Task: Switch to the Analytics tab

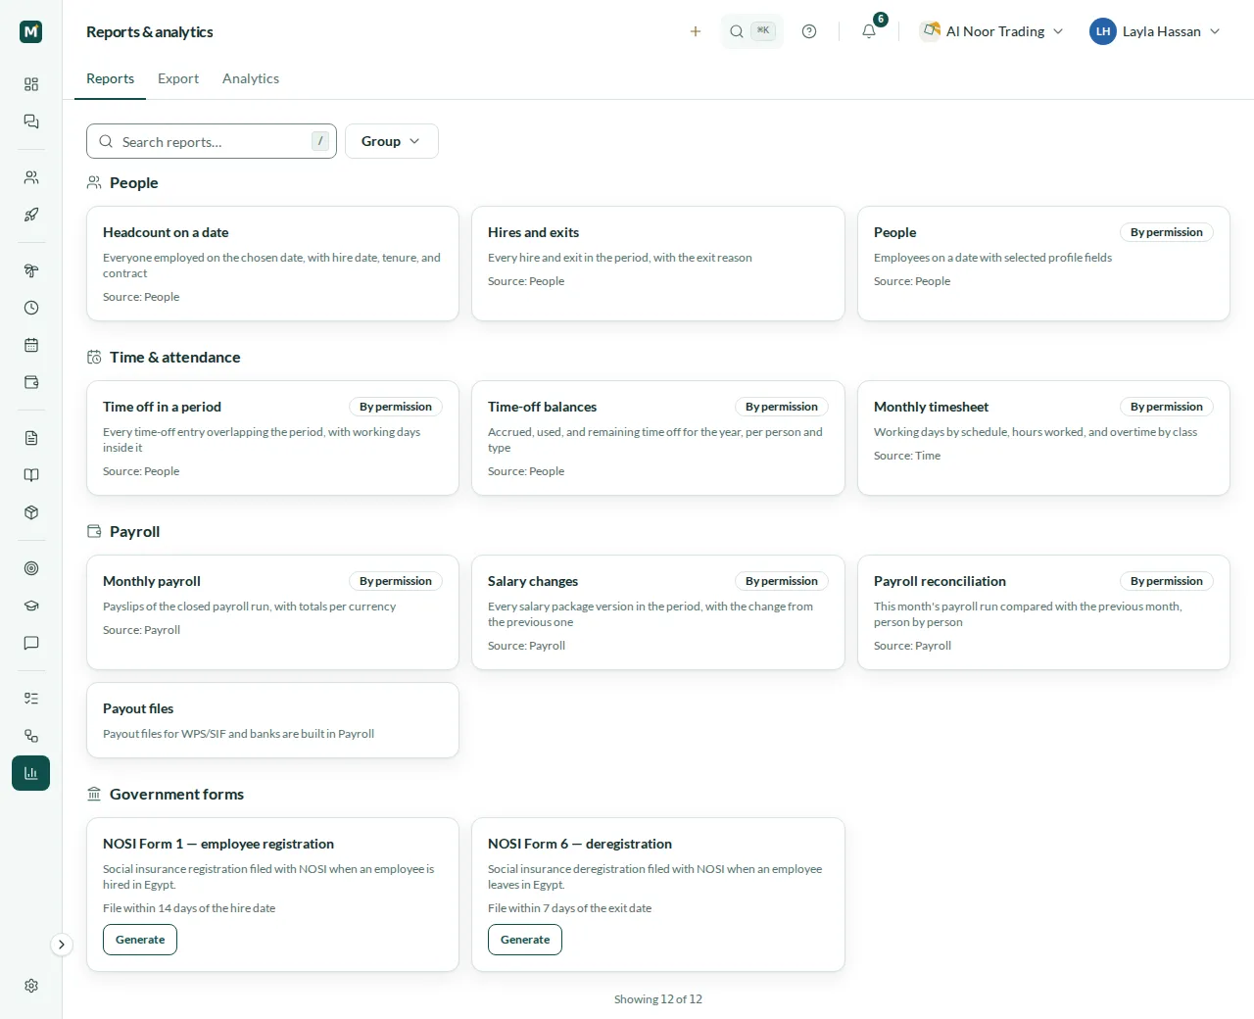Action: (x=251, y=78)
